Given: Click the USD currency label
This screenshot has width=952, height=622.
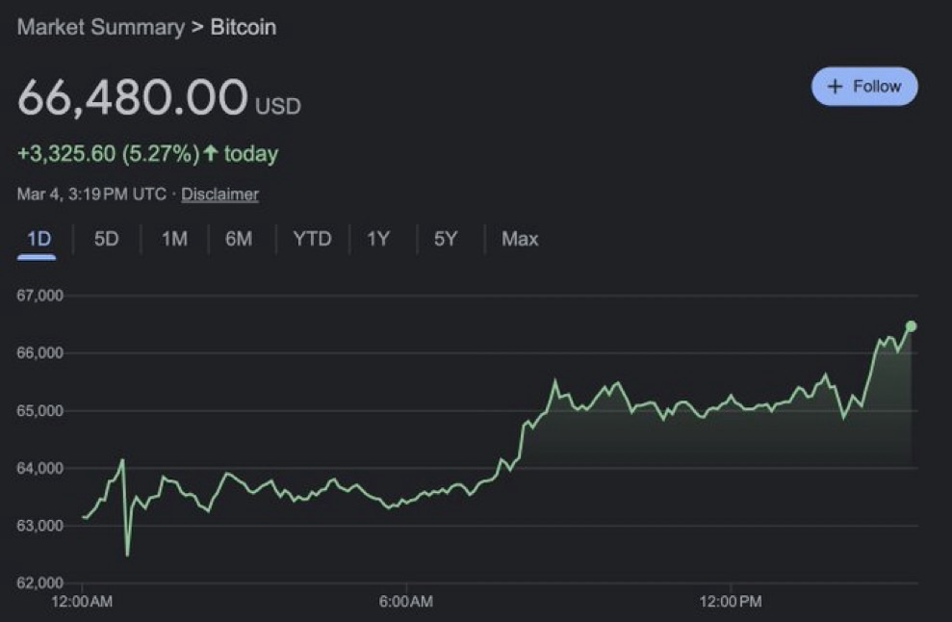Looking at the screenshot, I should point(277,106).
